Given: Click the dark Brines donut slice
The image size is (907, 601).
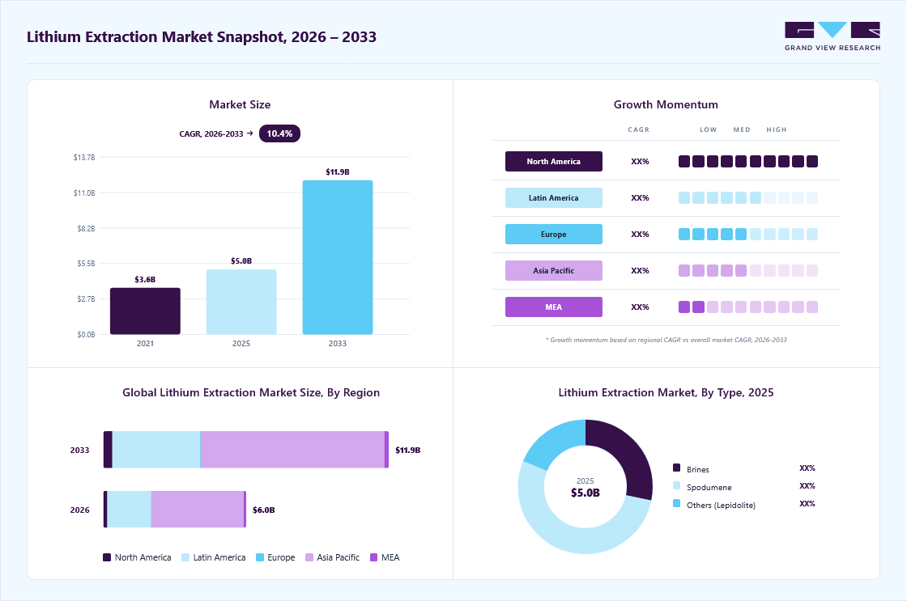Looking at the screenshot, I should tap(628, 456).
